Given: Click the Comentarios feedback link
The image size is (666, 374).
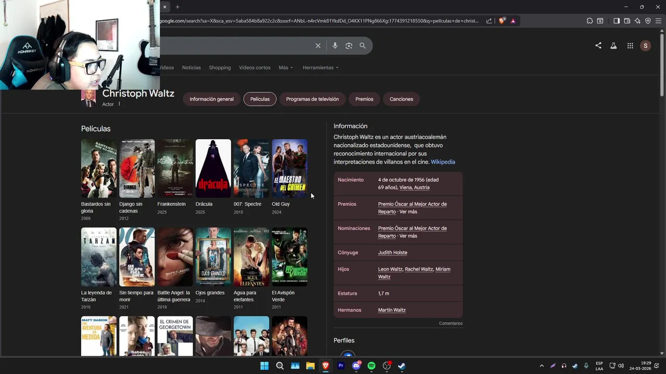Looking at the screenshot, I should pos(451,323).
